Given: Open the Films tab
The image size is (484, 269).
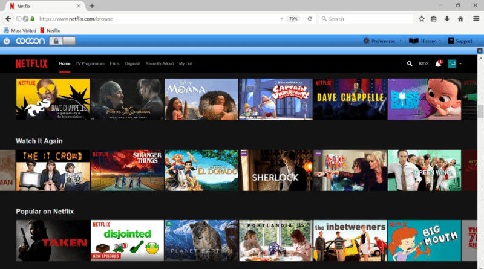Looking at the screenshot, I should (x=114, y=64).
